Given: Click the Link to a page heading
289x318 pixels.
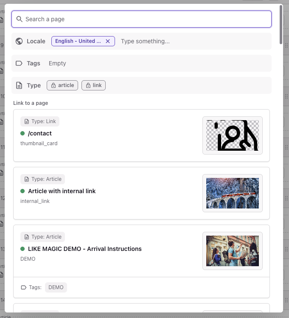Looking at the screenshot, I should pos(31,103).
